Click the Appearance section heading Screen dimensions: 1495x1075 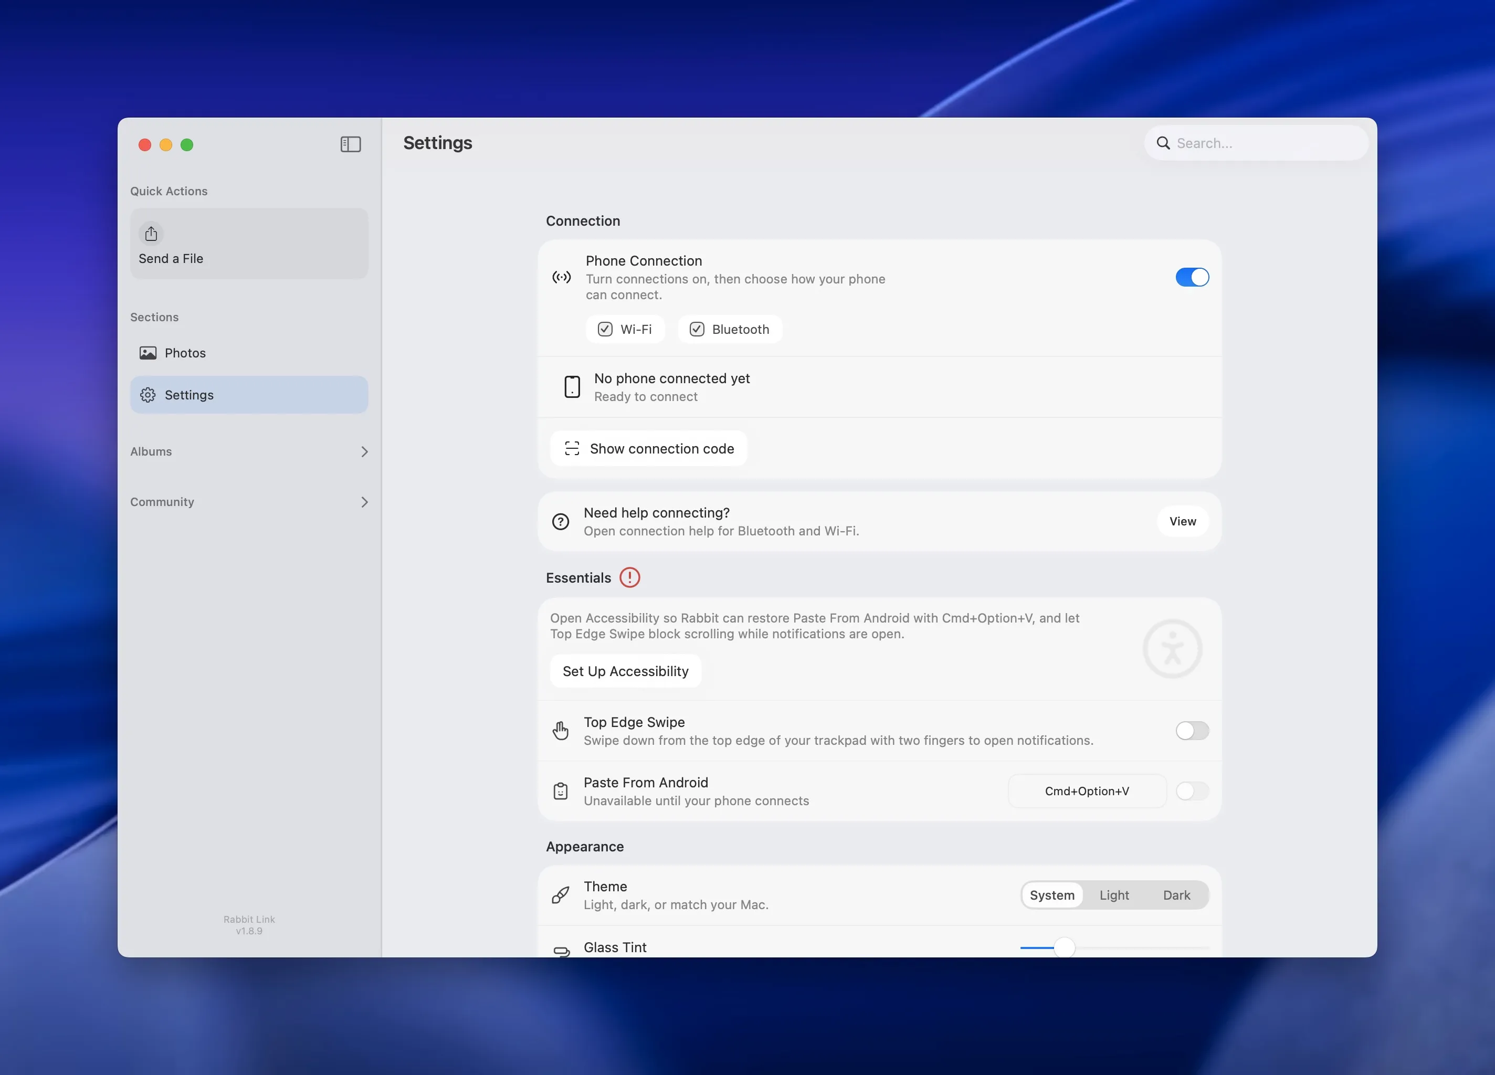point(585,846)
